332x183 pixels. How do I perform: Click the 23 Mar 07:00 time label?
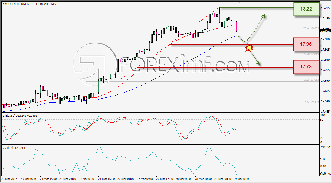click(x=29, y=179)
